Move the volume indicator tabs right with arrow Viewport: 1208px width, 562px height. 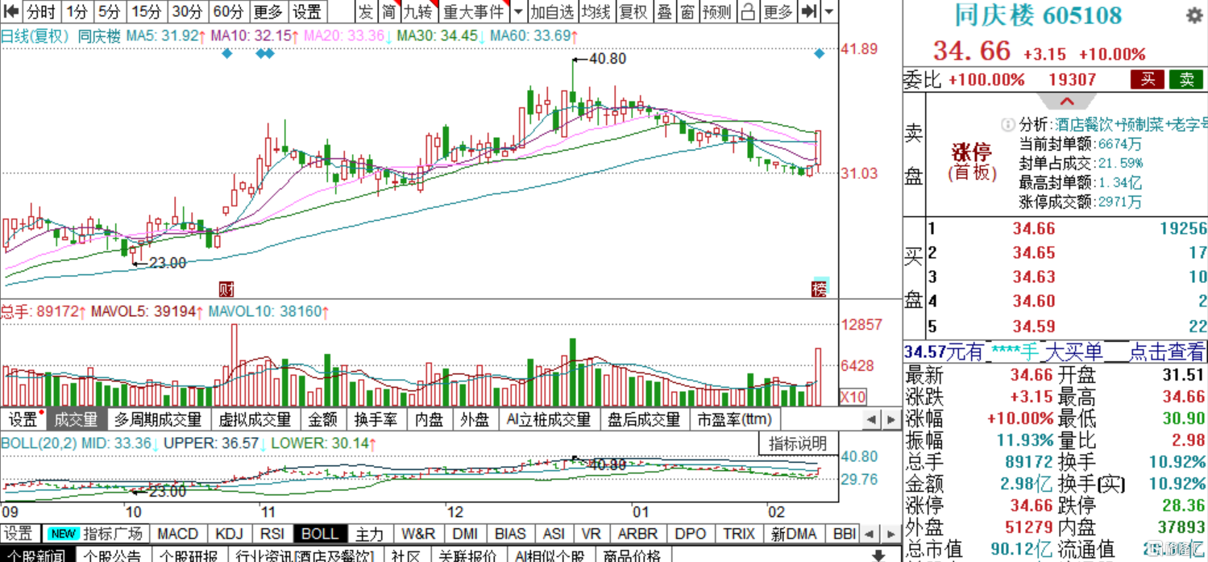tap(890, 419)
